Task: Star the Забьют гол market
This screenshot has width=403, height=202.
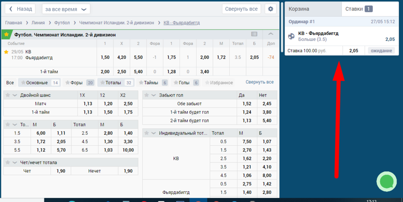Action: click(146, 95)
